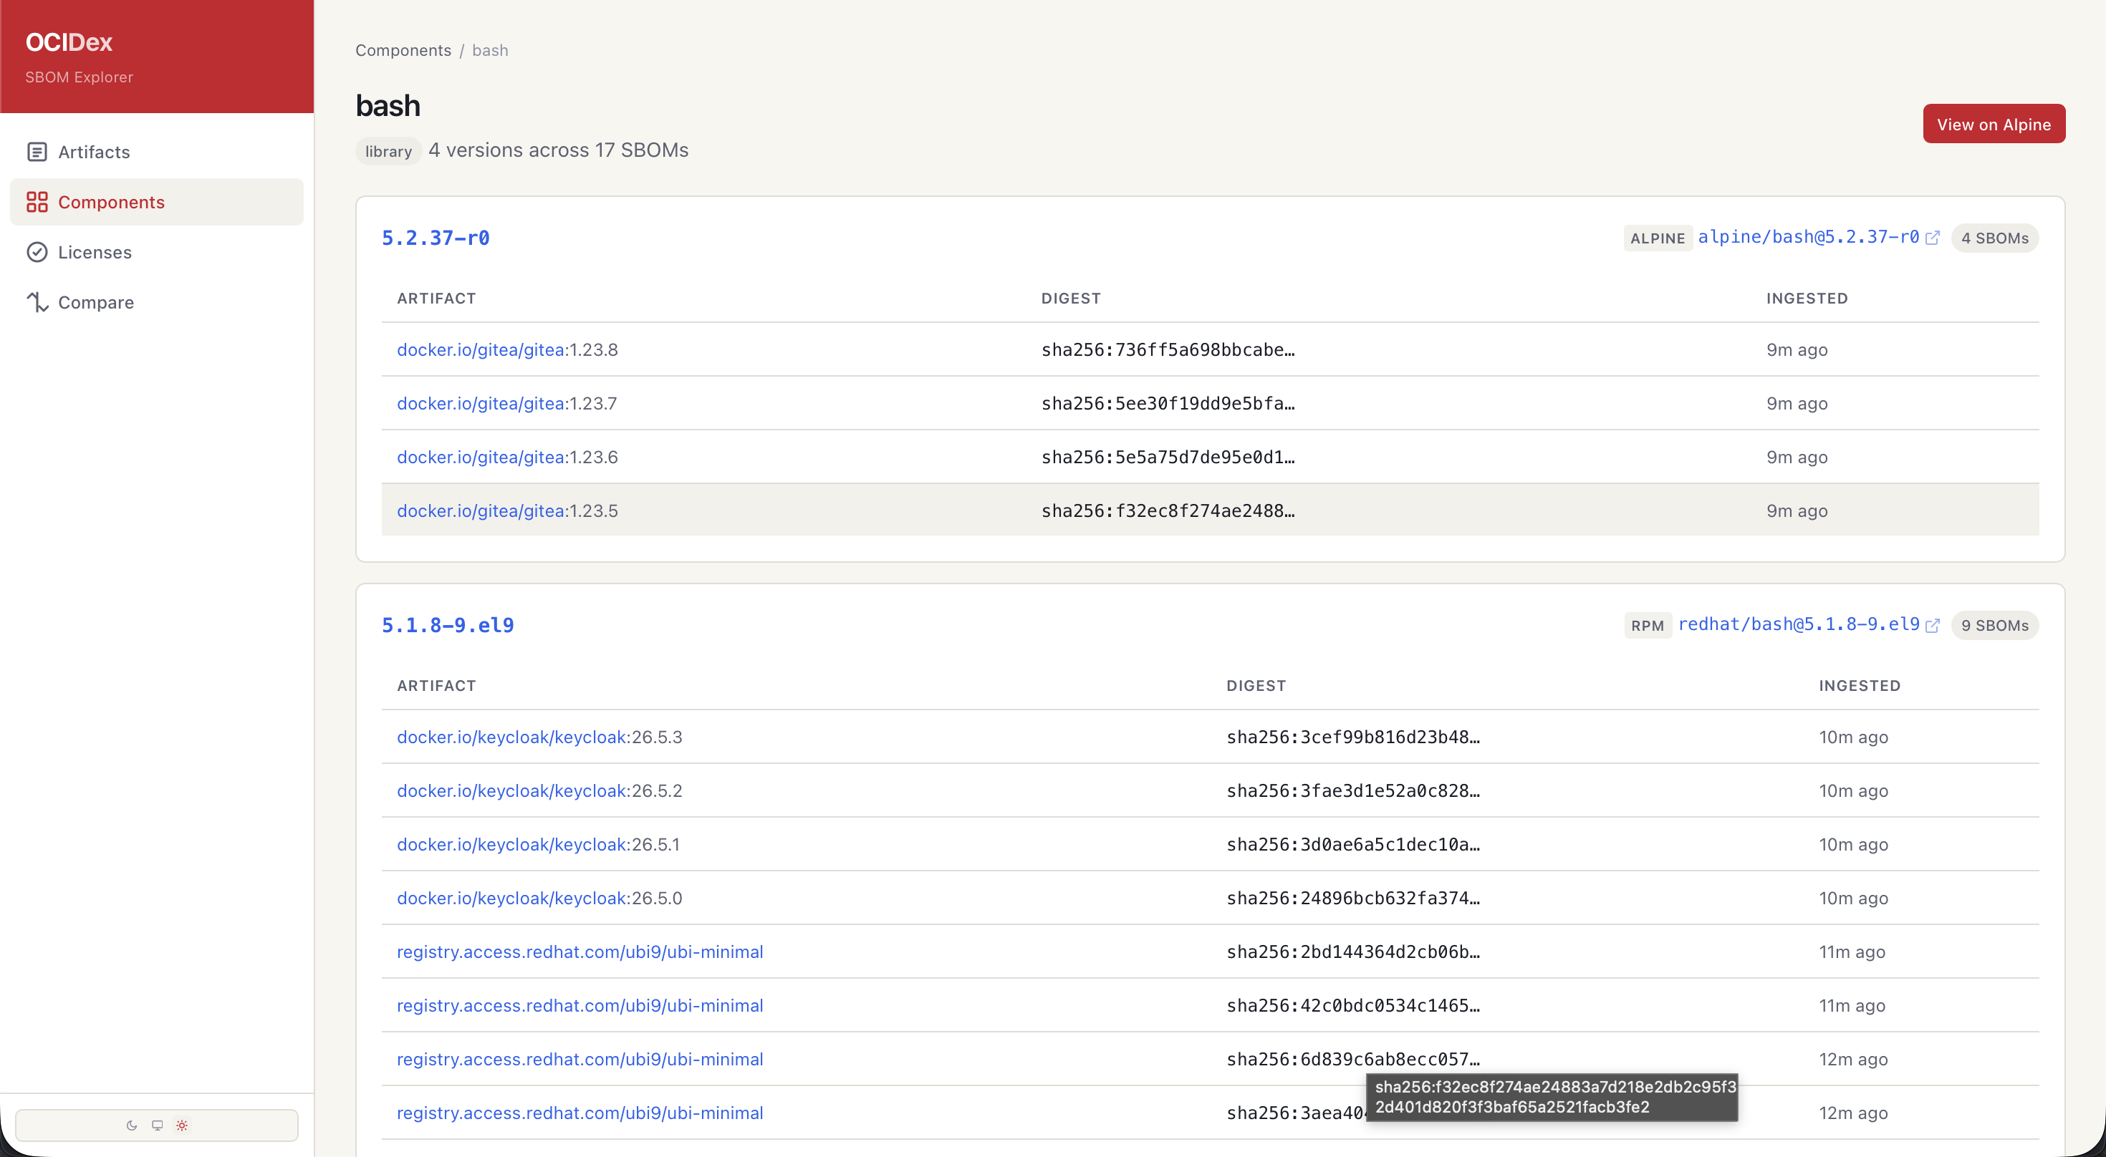Click the Licenses checkmark icon
Viewport: 2106px width, 1157px height.
point(37,252)
